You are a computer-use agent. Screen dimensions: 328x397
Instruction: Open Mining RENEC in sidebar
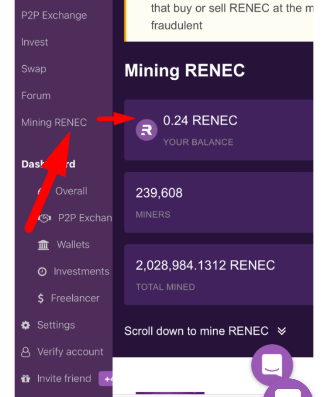click(54, 123)
